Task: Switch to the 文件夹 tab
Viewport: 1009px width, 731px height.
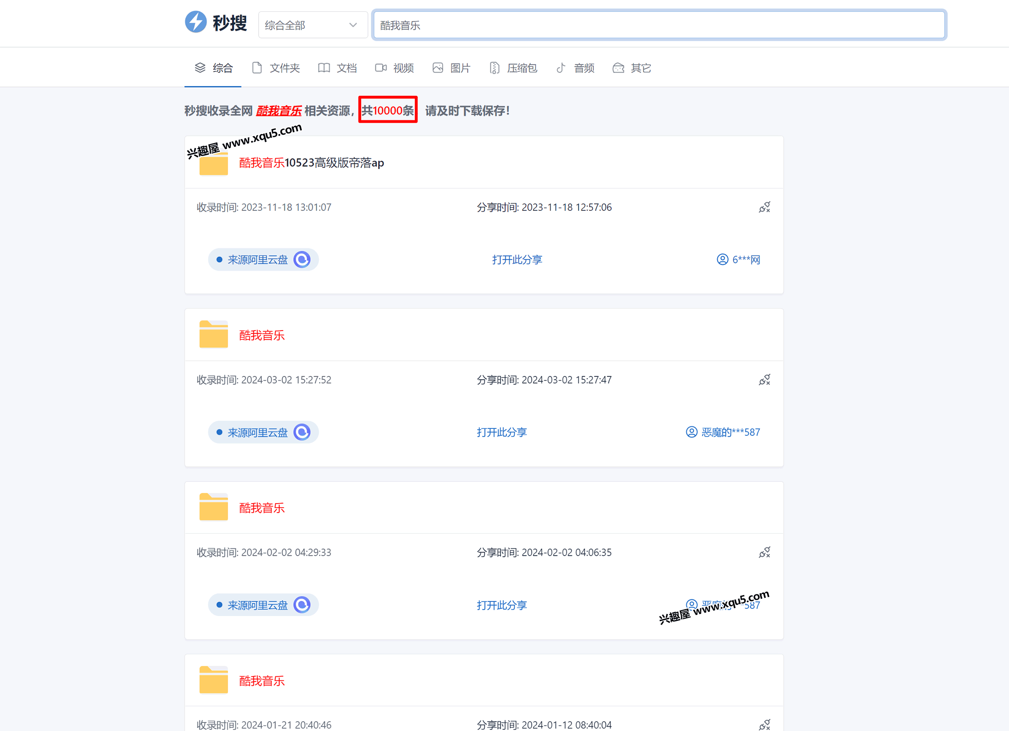Action: (x=276, y=68)
